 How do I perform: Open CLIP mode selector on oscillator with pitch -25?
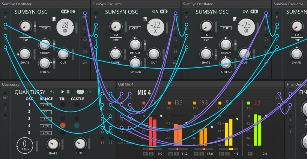tap(225, 28)
